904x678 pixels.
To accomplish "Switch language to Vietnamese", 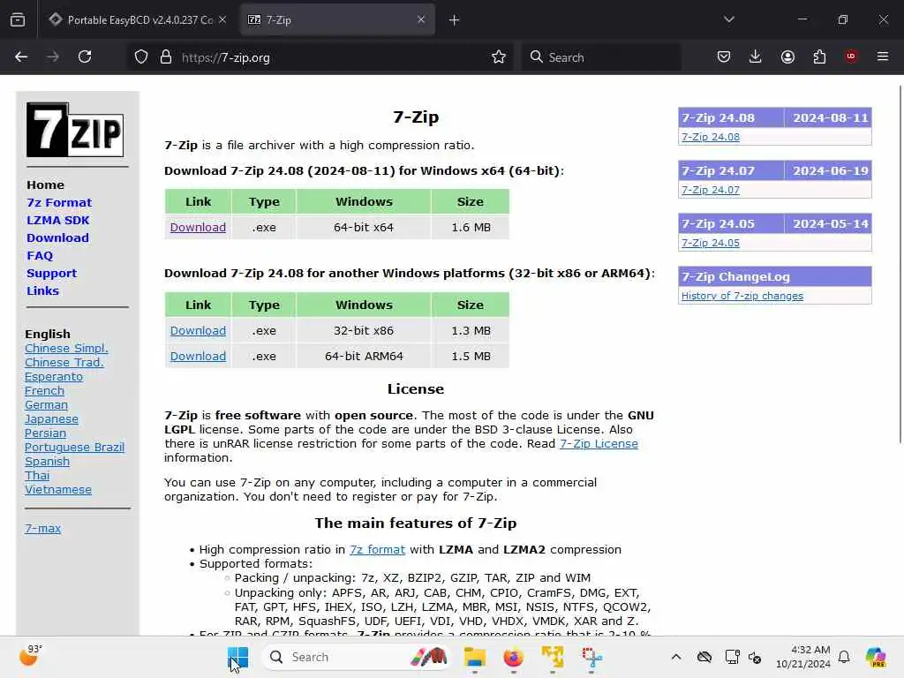I will pyautogui.click(x=58, y=489).
